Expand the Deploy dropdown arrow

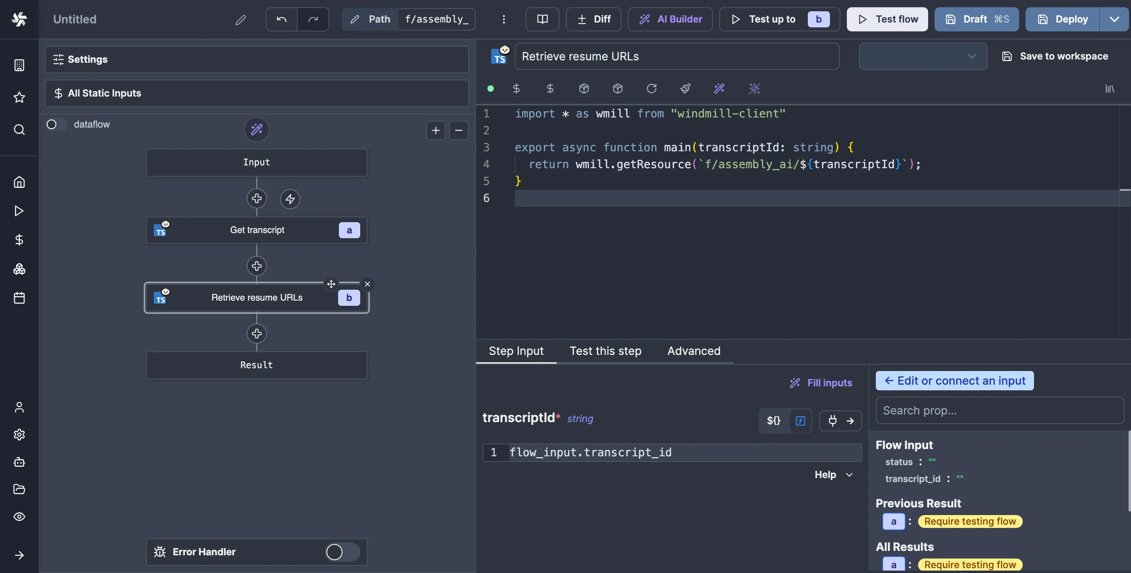pyautogui.click(x=1114, y=19)
